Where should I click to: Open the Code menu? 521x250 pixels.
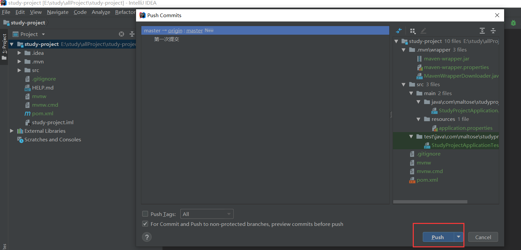point(80,12)
